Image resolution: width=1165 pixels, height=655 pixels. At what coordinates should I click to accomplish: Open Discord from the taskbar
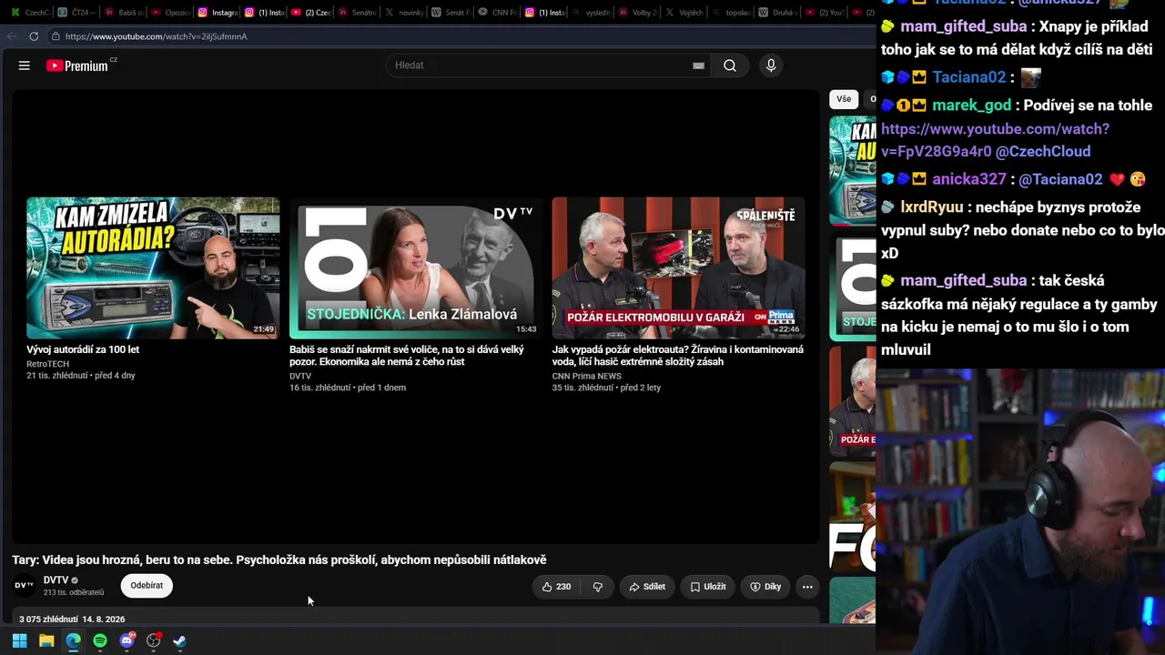pos(127,640)
